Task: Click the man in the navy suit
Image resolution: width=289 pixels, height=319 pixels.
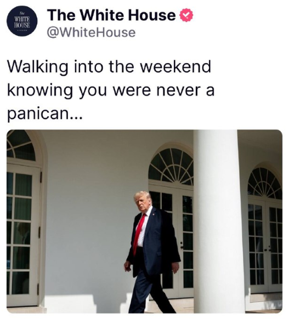Action: (x=151, y=252)
